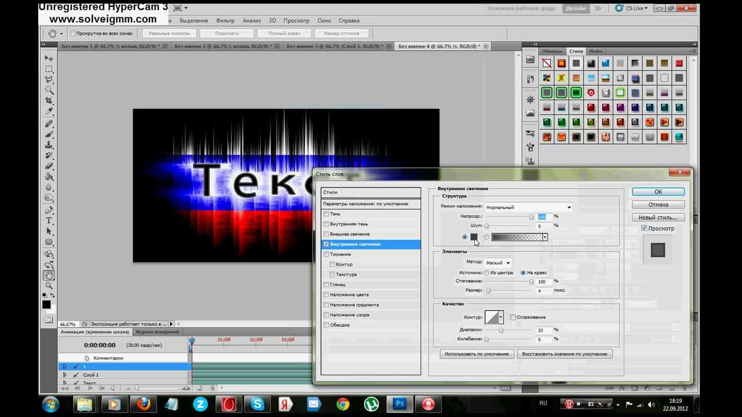Select the Quick Selection tool
This screenshot has height=417, width=742.
tap(49, 90)
